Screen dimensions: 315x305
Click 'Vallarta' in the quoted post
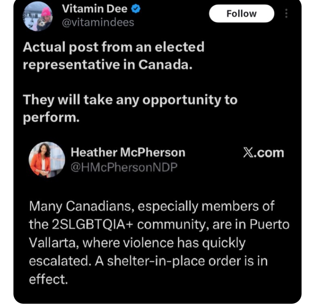[x=53, y=243]
